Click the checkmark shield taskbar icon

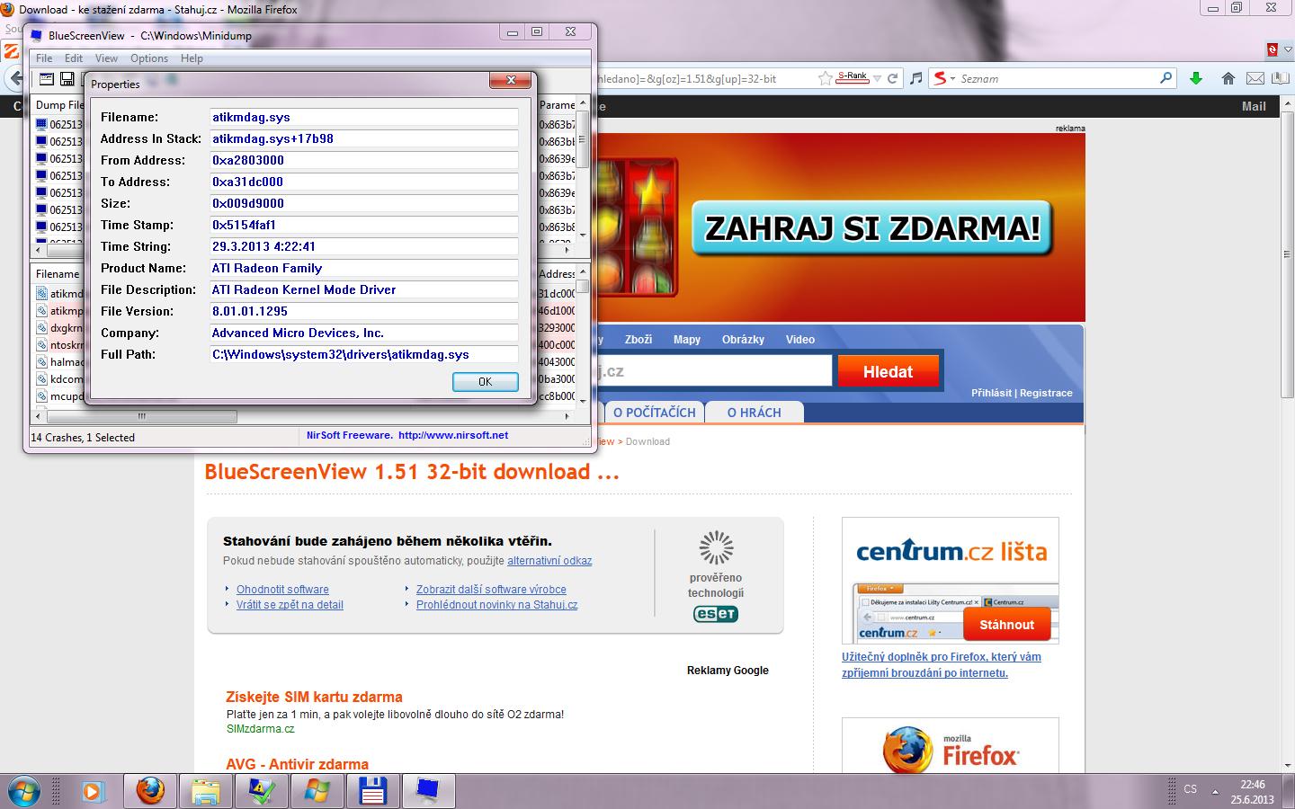[262, 792]
